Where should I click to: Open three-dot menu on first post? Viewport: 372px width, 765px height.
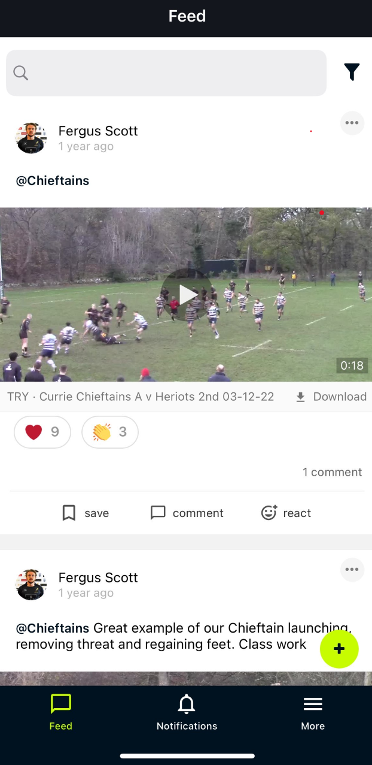pos(352,123)
